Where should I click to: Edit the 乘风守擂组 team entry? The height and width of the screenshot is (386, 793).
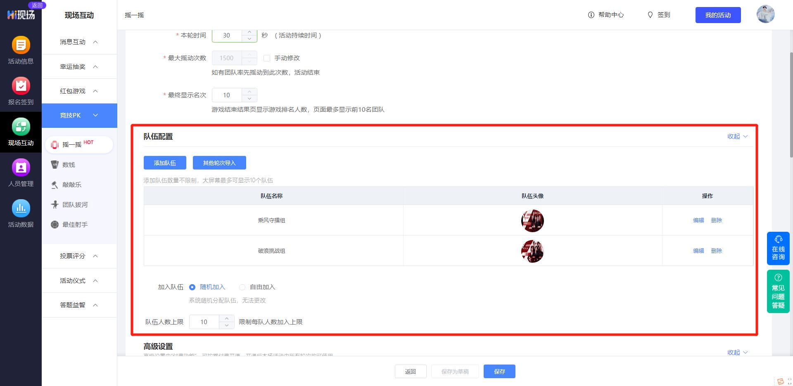[698, 220]
